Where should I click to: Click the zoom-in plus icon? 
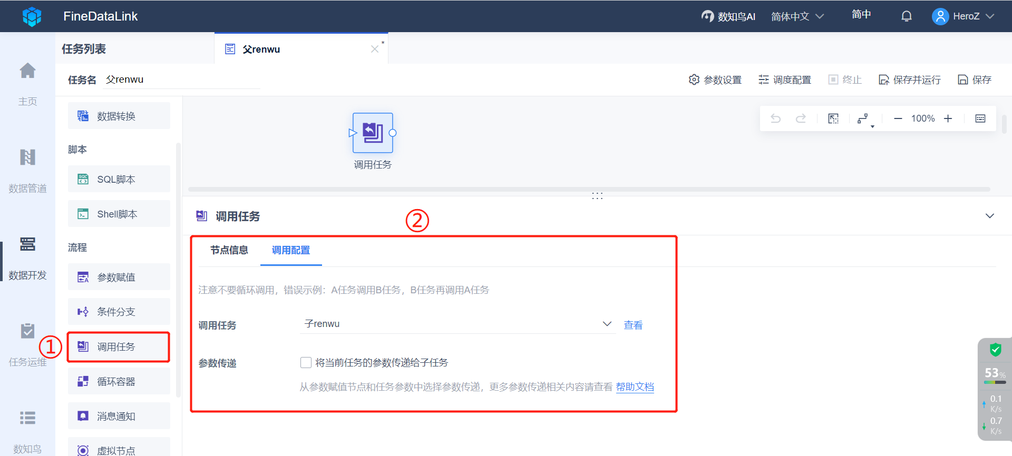pyautogui.click(x=948, y=118)
